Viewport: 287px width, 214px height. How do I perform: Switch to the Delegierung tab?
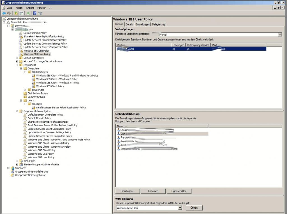click(158, 24)
